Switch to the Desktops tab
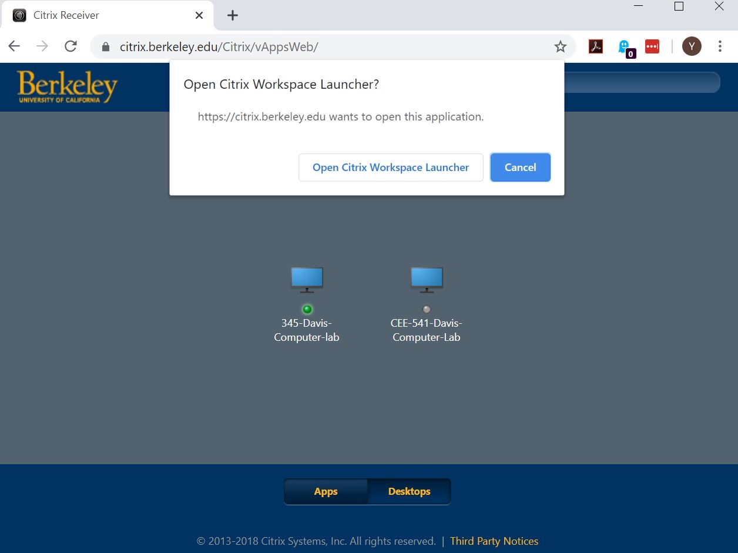This screenshot has width=738, height=553. pyautogui.click(x=409, y=492)
